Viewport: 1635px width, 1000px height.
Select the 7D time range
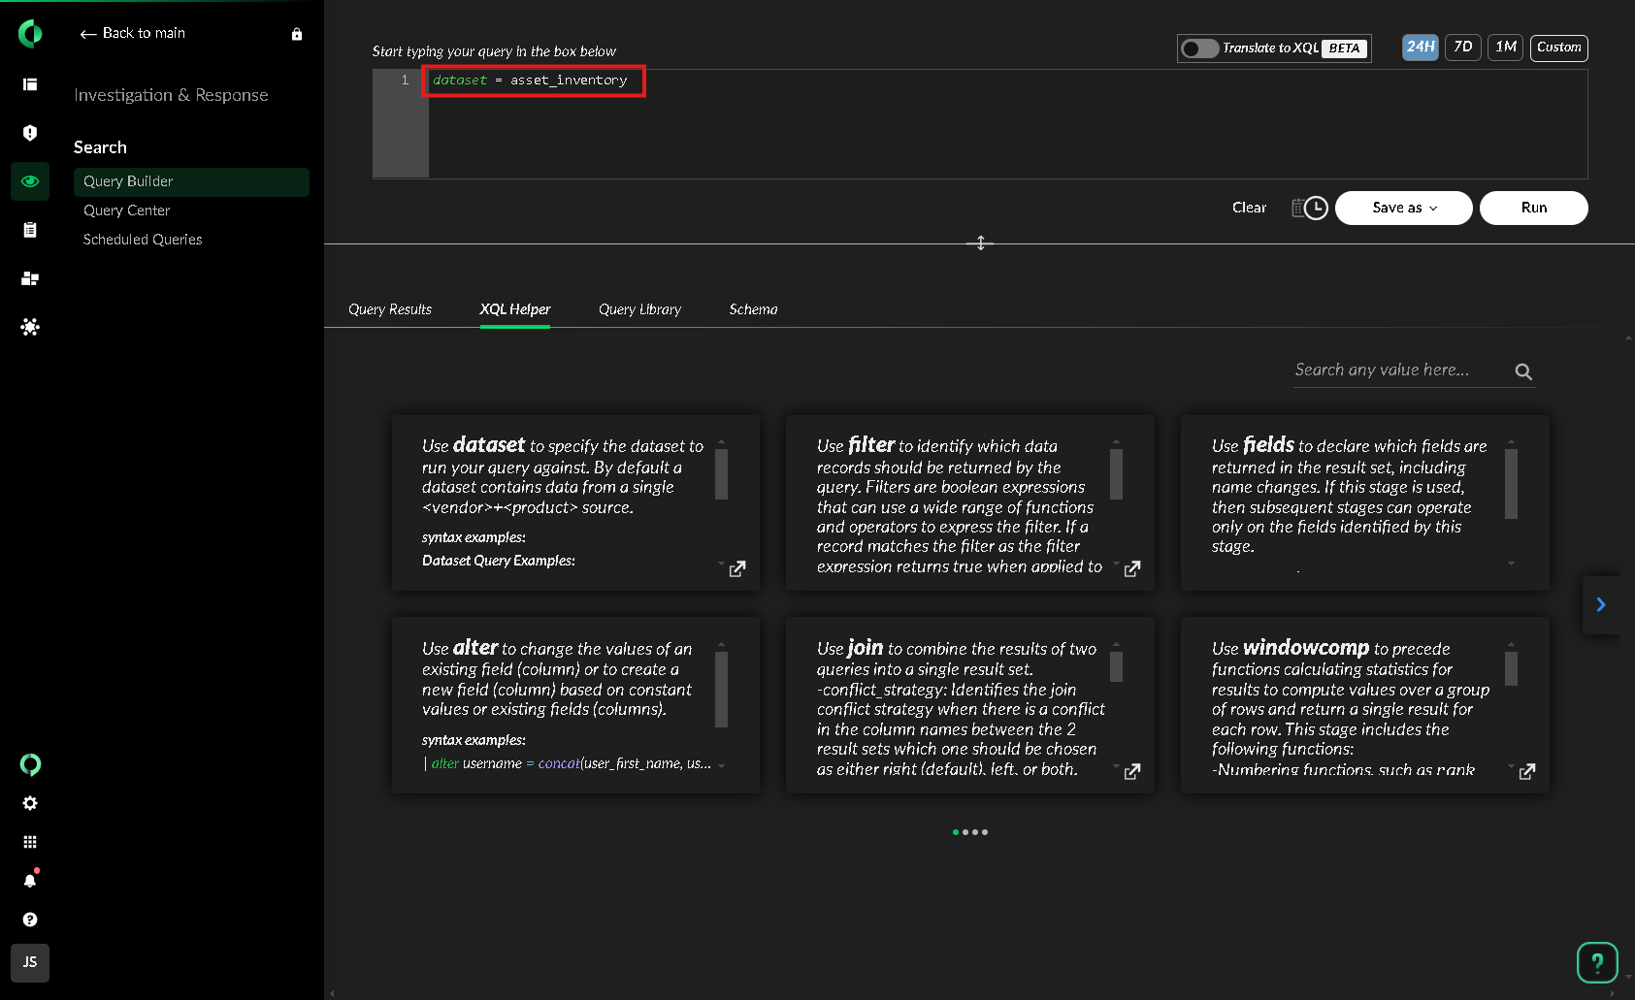click(x=1462, y=48)
